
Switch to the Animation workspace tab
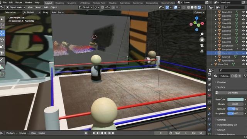coord(125,3)
